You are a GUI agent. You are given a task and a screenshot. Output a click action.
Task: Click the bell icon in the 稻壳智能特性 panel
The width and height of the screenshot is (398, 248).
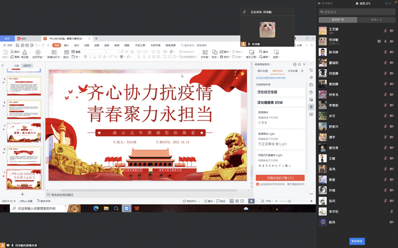coord(299,64)
